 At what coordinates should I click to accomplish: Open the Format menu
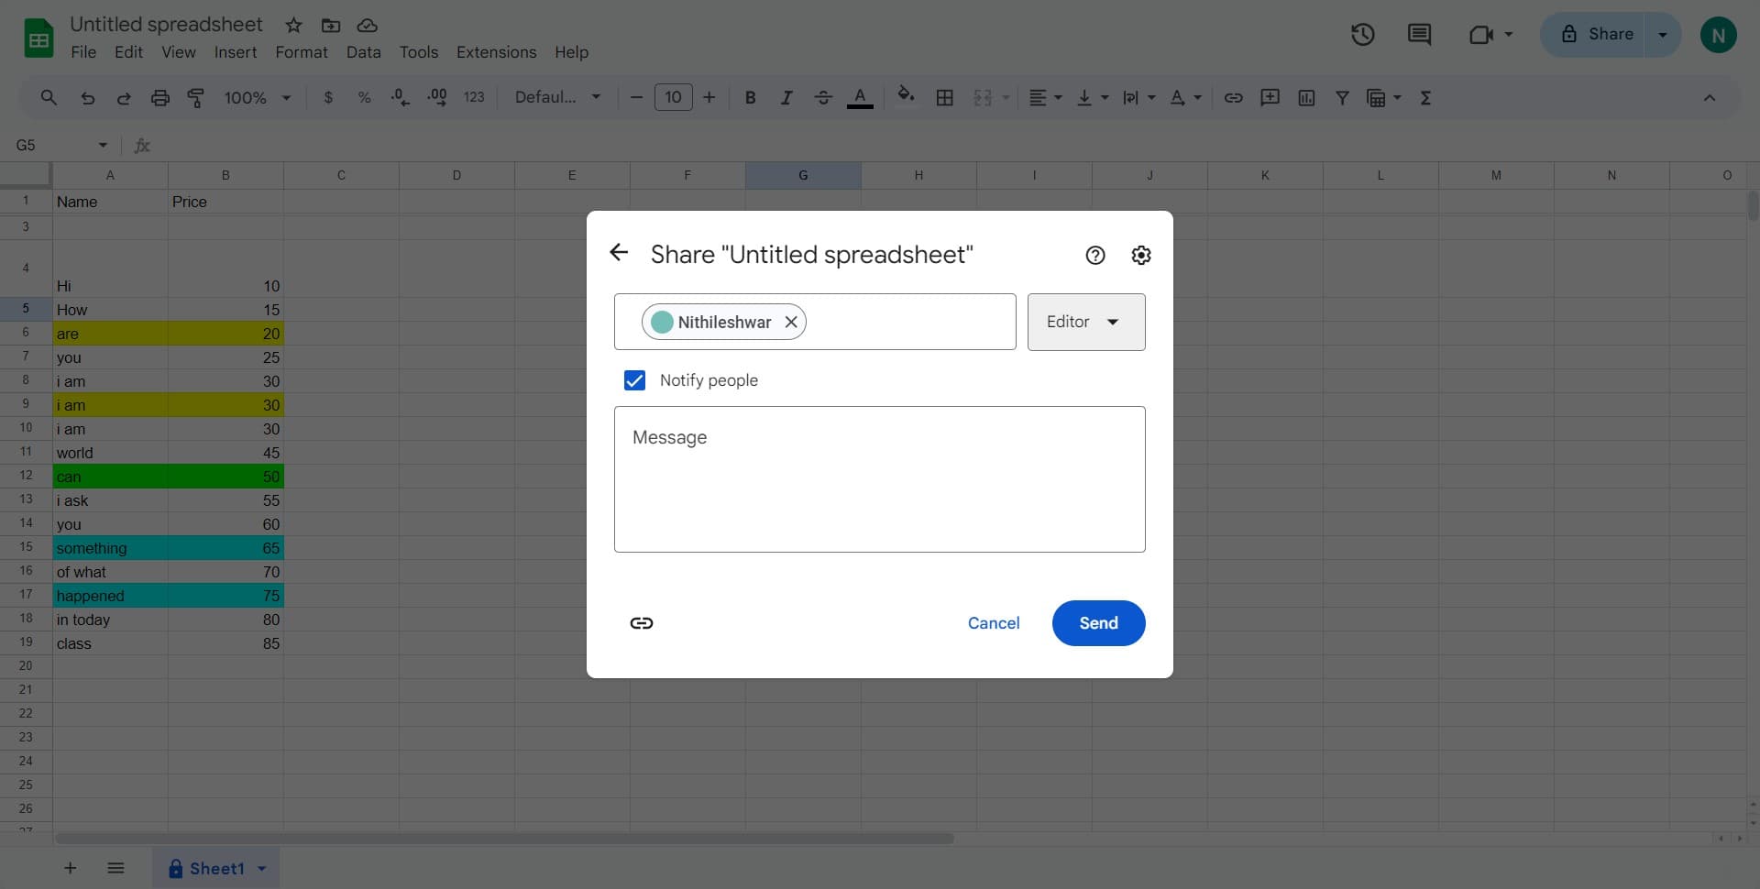point(301,52)
